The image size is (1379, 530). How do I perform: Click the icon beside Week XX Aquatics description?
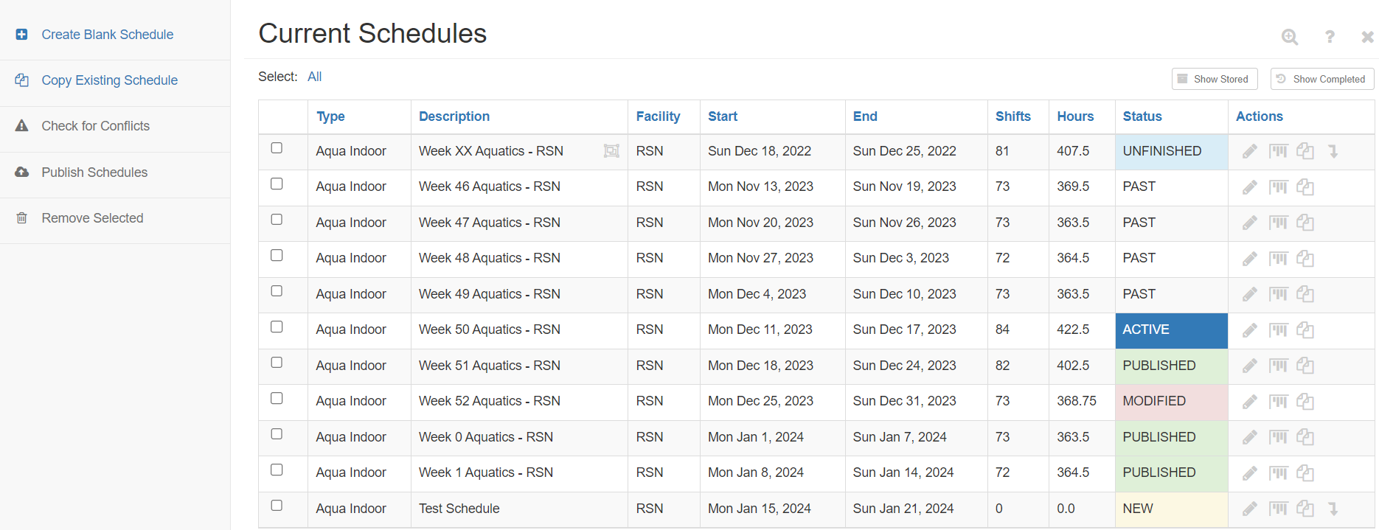(x=611, y=151)
